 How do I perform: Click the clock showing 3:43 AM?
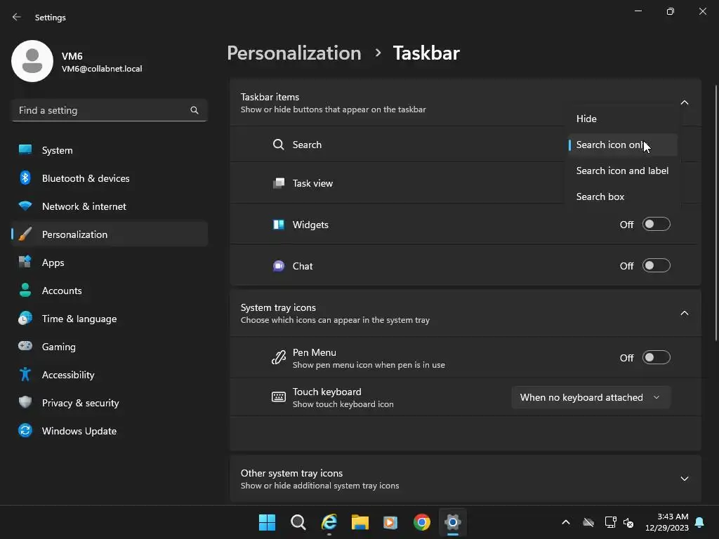(x=667, y=522)
